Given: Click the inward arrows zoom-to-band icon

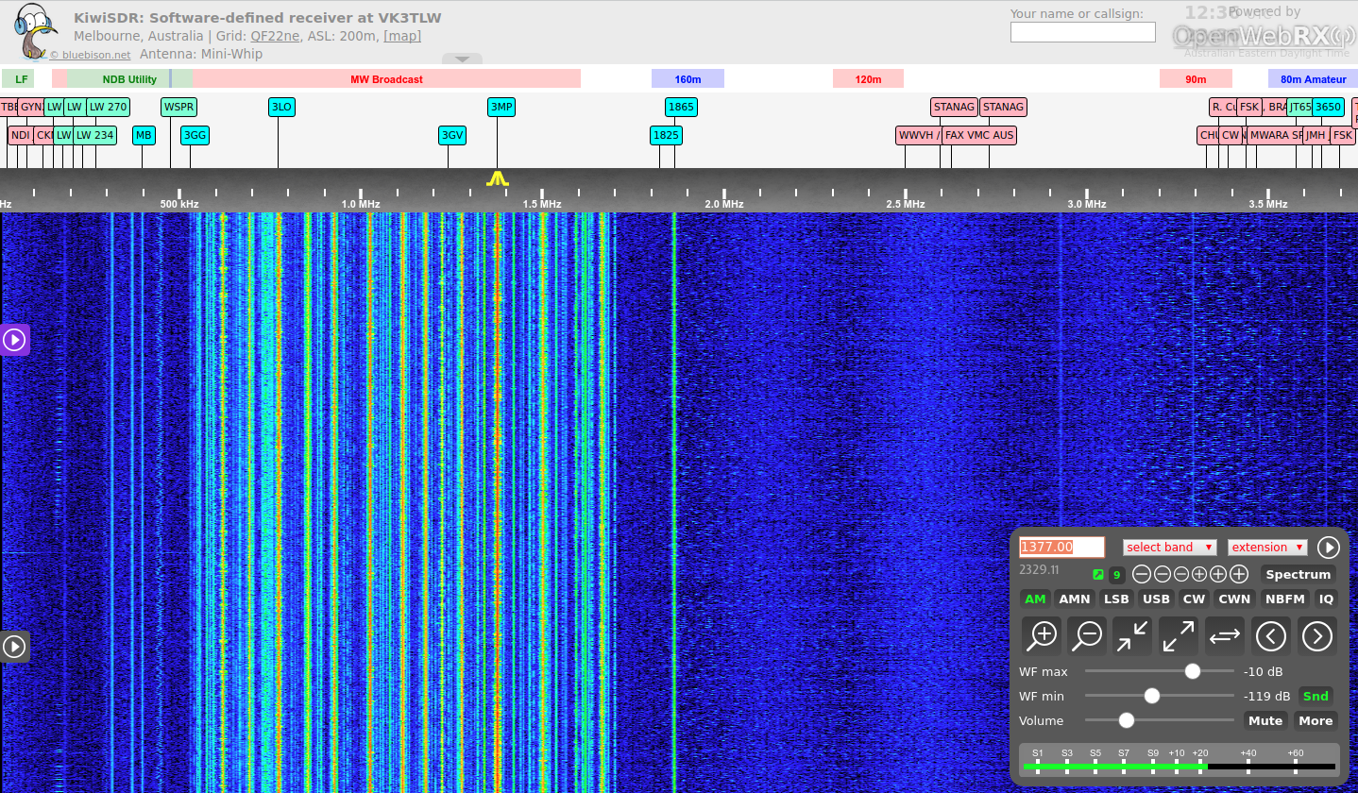Looking at the screenshot, I should (x=1131, y=636).
